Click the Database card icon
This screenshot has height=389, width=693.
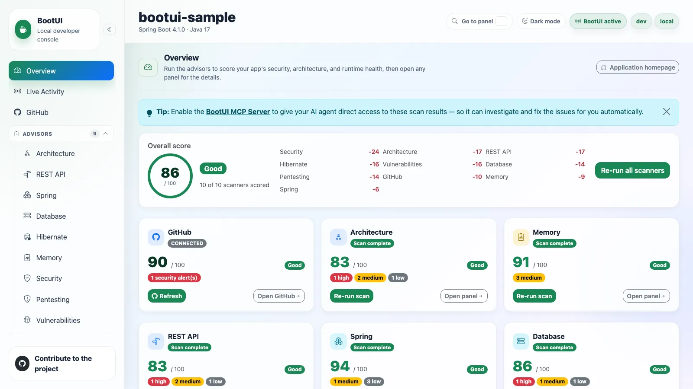(521, 341)
